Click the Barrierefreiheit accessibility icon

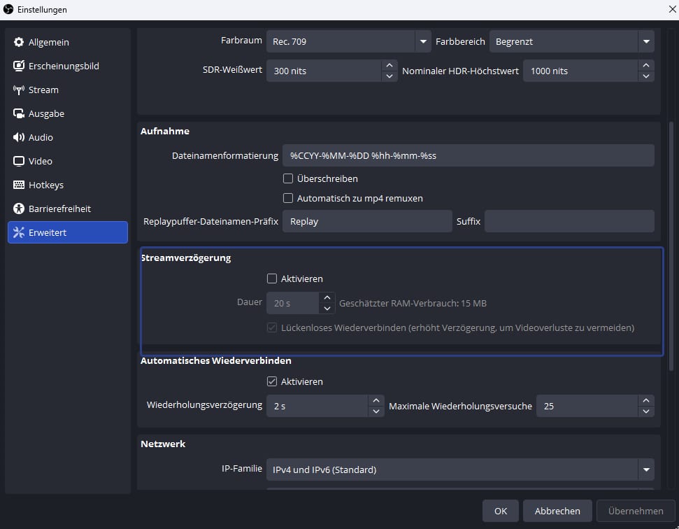tap(19, 209)
